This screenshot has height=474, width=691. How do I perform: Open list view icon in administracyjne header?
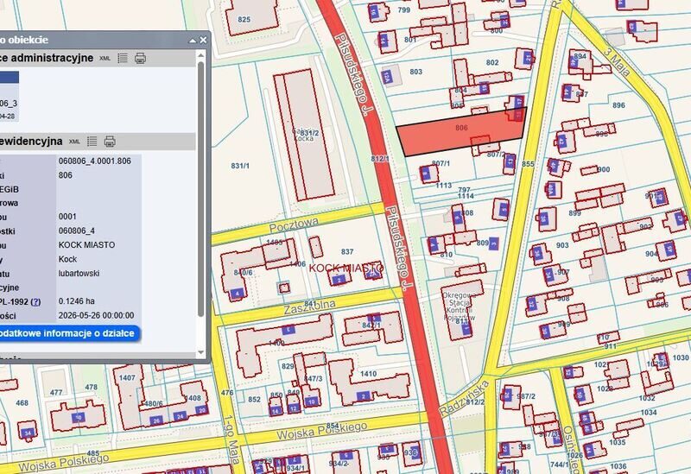coord(123,58)
